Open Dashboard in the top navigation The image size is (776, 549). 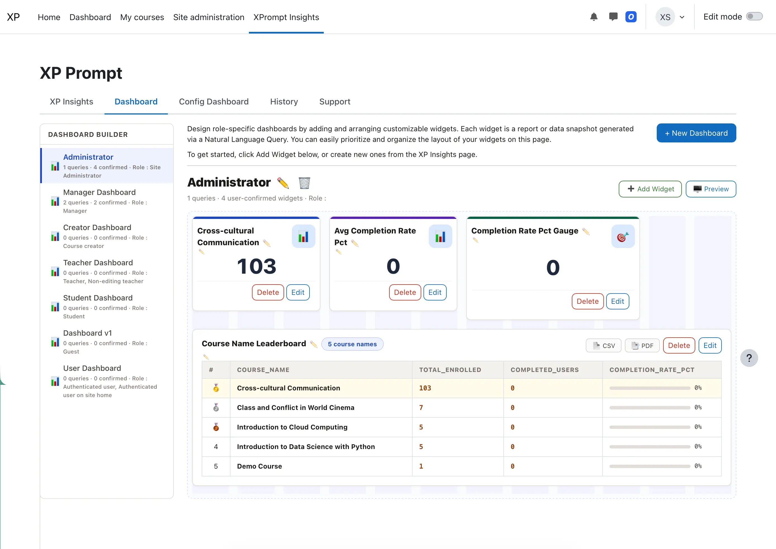point(90,17)
